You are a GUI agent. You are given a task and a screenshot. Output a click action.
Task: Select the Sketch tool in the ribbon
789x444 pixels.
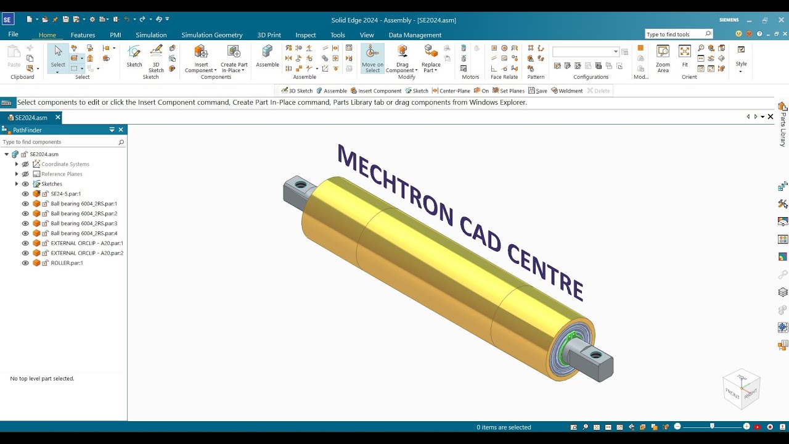coord(134,55)
